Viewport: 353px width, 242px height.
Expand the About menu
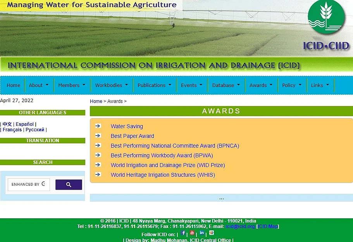(x=39, y=85)
